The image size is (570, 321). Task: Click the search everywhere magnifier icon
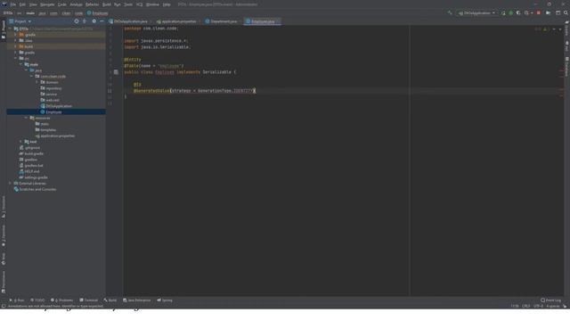click(x=566, y=13)
